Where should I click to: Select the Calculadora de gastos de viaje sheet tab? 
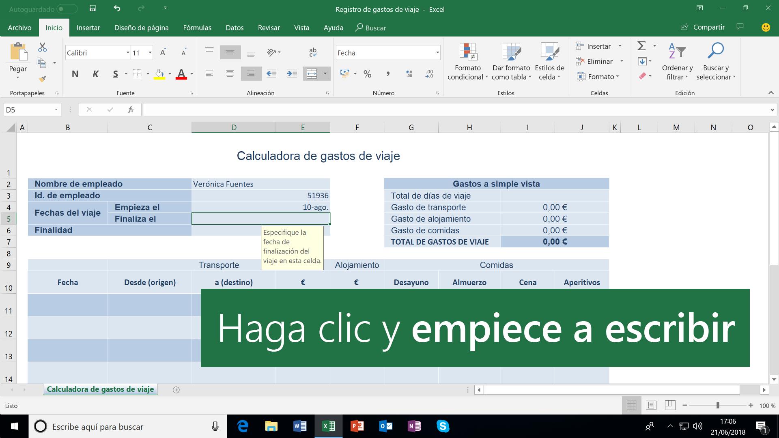coord(100,389)
